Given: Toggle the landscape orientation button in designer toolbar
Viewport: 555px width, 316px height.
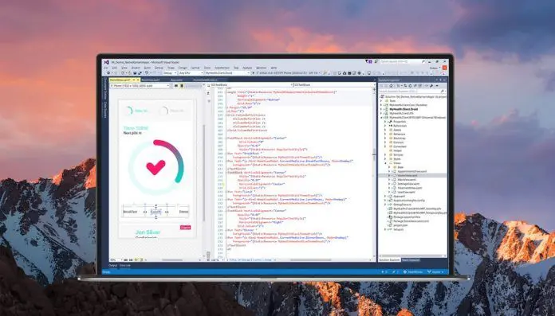Looking at the screenshot, I should point(176,85).
